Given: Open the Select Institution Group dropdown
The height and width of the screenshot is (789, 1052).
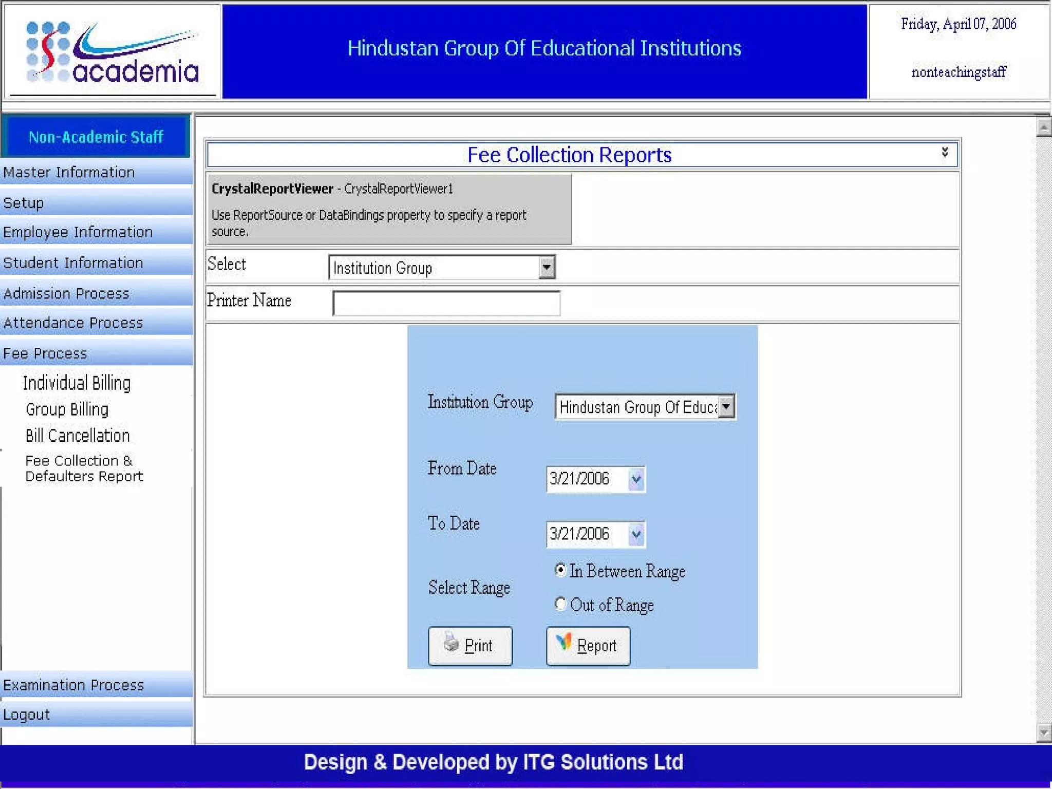Looking at the screenshot, I should [547, 268].
